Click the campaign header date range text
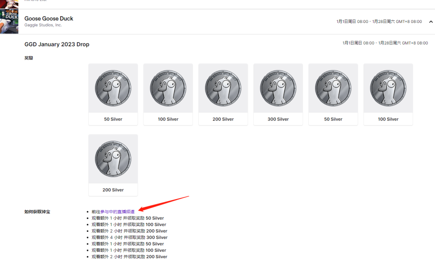Viewport: 435px width, 268px height. click(379, 22)
